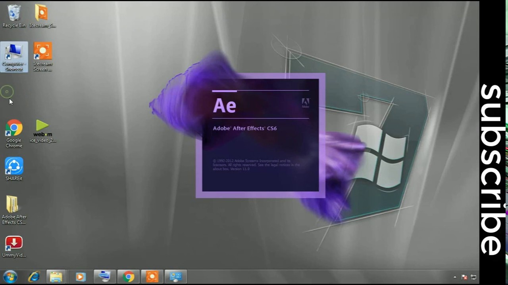508x285 pixels.
Task: Launch Internet Explorer from the taskbar
Action: click(x=34, y=277)
